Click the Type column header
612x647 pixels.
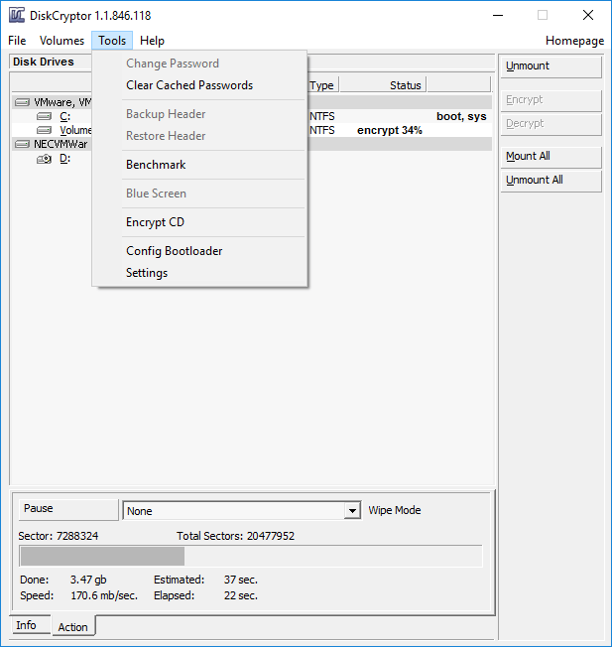pos(323,85)
